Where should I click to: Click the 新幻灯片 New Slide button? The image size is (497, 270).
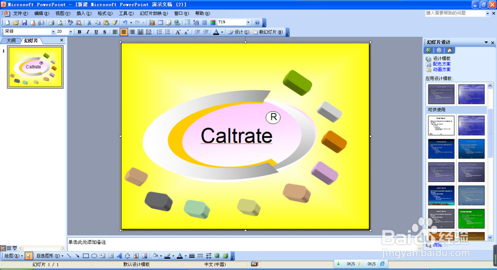click(x=268, y=32)
